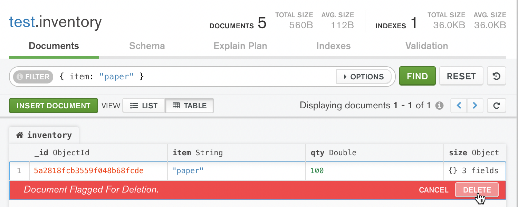Open the Explain Plan tab
This screenshot has width=518, height=207.
pos(240,46)
